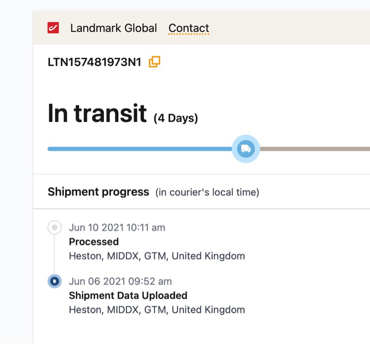Image resolution: width=370 pixels, height=344 pixels.
Task: Click the courier's local time note
Action: (x=207, y=192)
